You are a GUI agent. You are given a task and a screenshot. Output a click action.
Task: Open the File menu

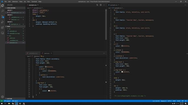(x=5, y=1)
